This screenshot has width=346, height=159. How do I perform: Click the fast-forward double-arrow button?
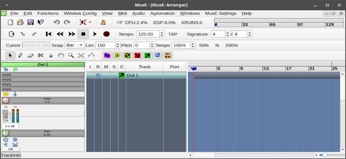(x=72, y=34)
